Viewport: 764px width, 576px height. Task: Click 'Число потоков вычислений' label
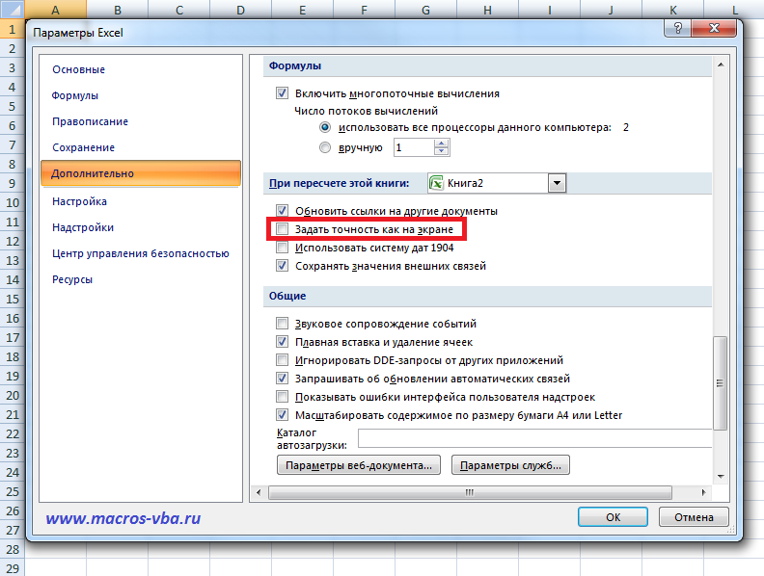366,111
